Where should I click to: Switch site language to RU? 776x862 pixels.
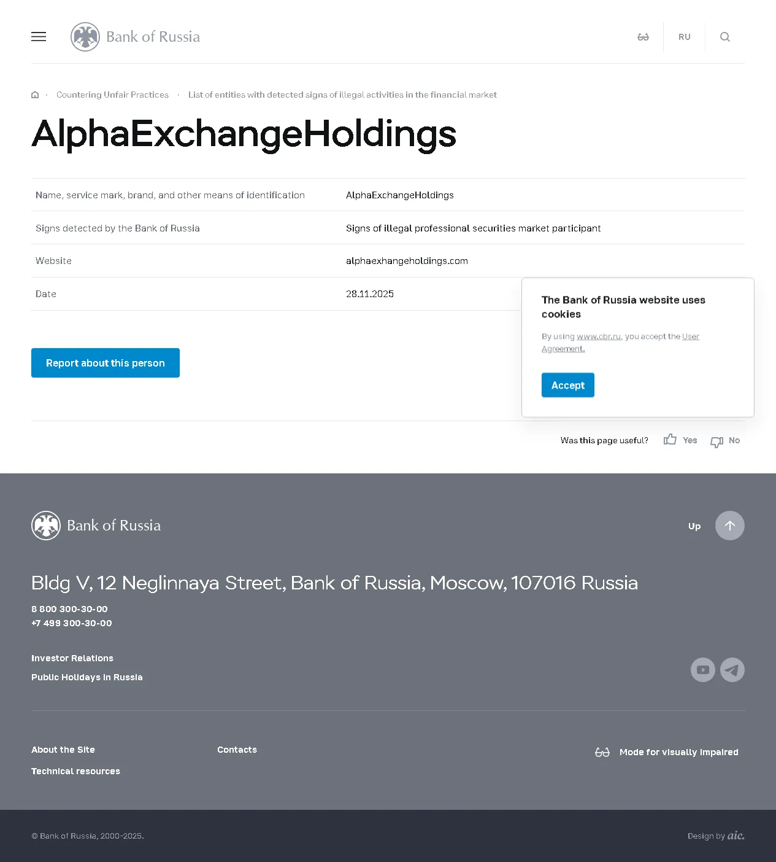(x=684, y=37)
